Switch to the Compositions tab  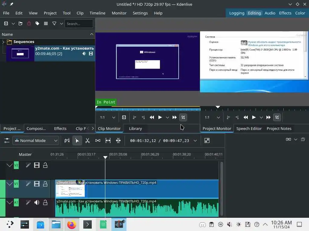click(36, 128)
